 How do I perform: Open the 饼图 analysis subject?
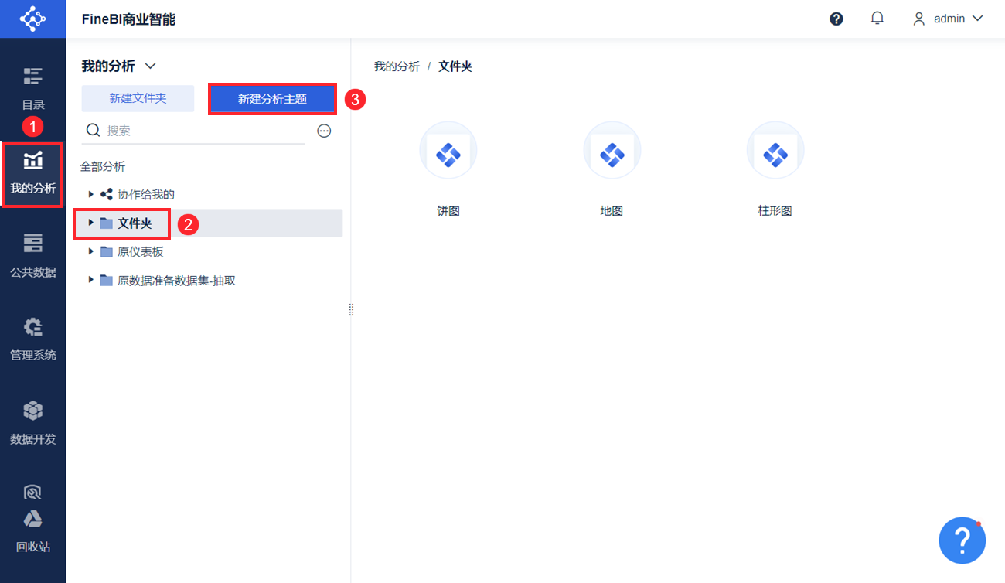point(448,156)
